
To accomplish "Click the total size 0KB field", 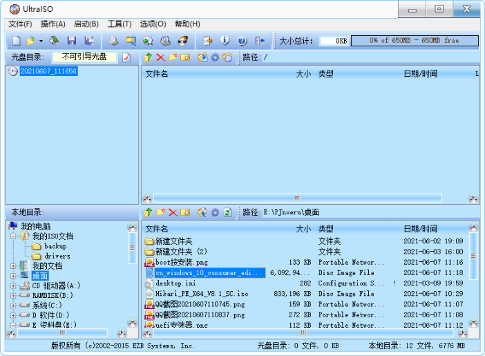I will 334,41.
